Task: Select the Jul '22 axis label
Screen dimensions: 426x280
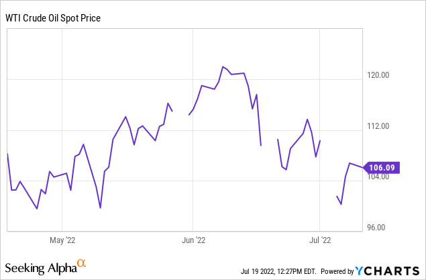Action: 320,239
